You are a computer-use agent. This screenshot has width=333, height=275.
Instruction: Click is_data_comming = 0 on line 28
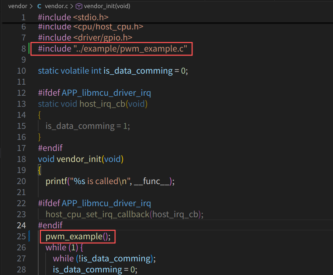coord(95,270)
